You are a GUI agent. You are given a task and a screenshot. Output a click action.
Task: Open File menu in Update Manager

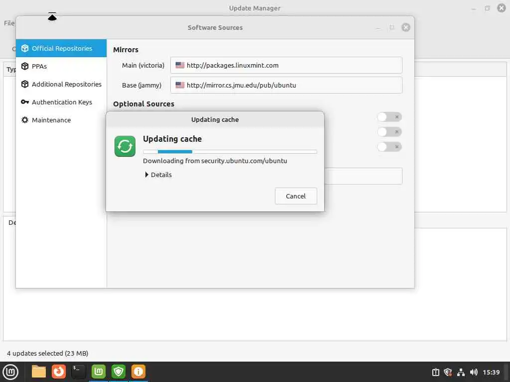coord(9,23)
